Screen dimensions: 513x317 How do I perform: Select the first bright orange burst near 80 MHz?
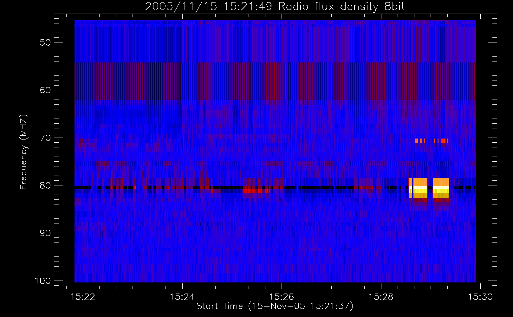pyautogui.click(x=418, y=188)
